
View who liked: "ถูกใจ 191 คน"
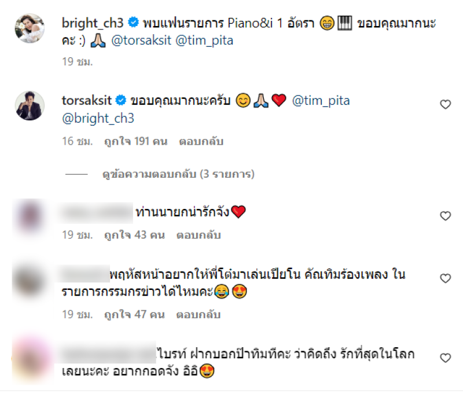tap(135, 141)
